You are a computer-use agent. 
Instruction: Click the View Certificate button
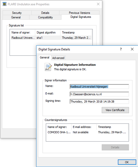pyautogui.click(x=115, y=110)
